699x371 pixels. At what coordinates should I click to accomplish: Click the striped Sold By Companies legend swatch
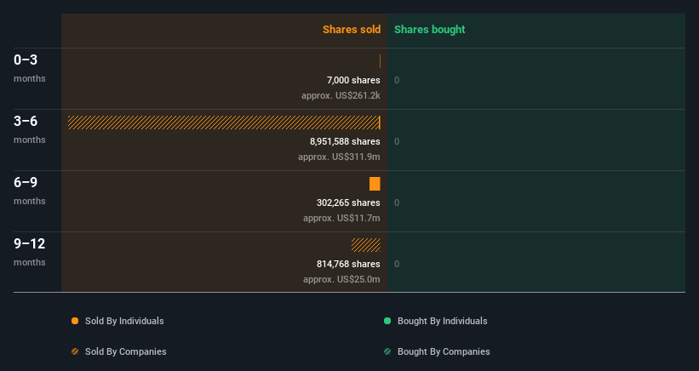point(75,351)
